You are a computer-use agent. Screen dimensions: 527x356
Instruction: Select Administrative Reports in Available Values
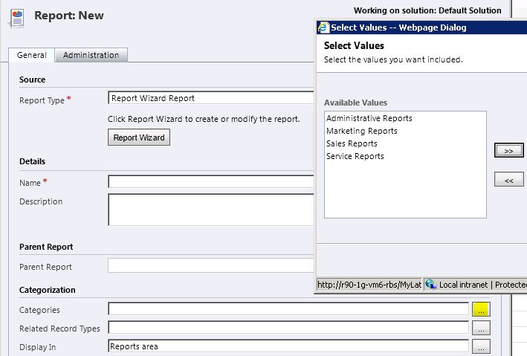(369, 118)
